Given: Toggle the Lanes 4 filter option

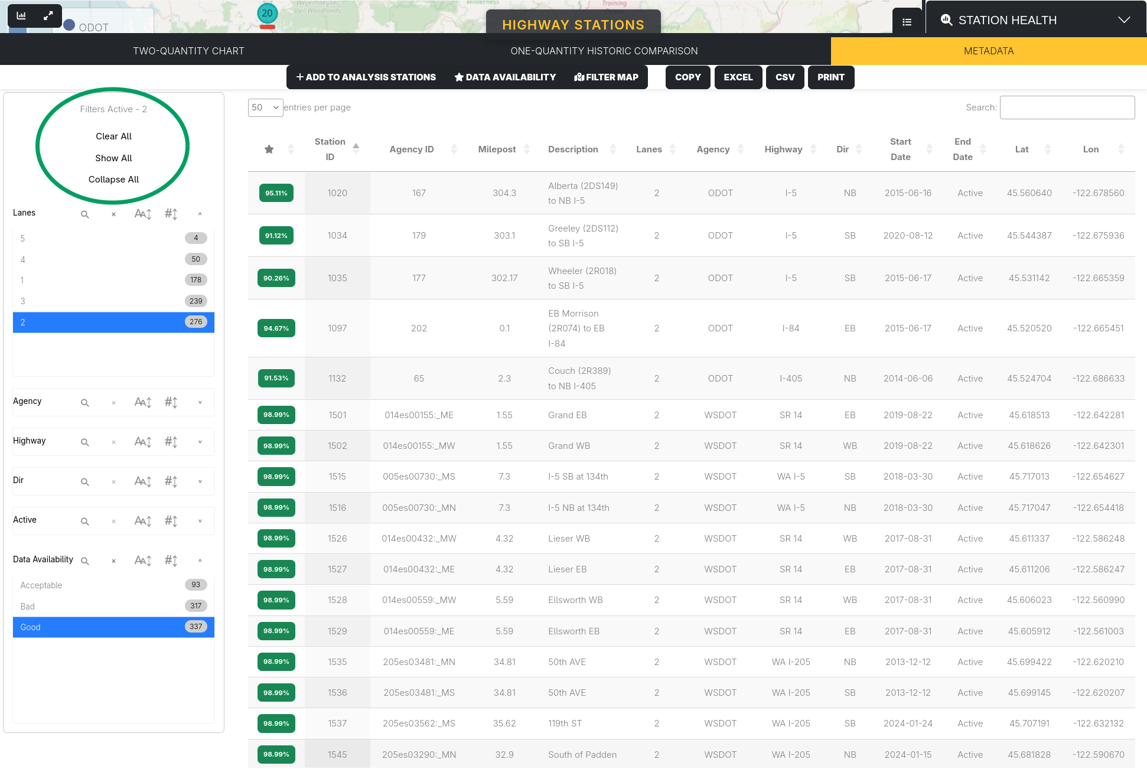Looking at the screenshot, I should (x=113, y=259).
